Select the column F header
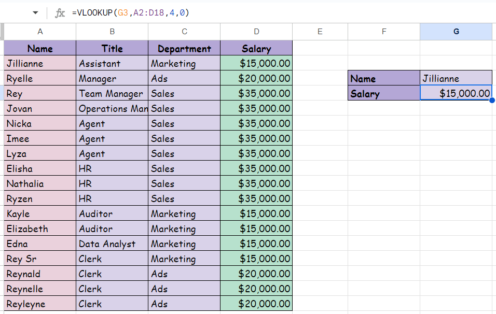The height and width of the screenshot is (314, 496). (x=384, y=32)
